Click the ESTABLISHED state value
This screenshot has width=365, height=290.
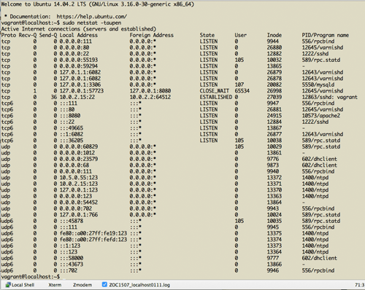point(216,97)
